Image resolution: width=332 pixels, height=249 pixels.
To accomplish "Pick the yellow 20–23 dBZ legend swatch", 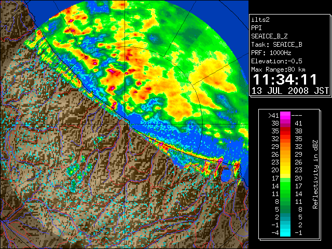I will (x=285, y=170).
